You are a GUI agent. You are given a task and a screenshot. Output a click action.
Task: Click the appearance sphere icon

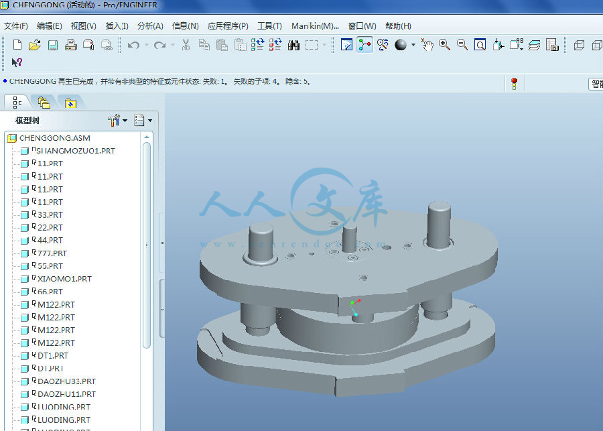[x=401, y=45]
